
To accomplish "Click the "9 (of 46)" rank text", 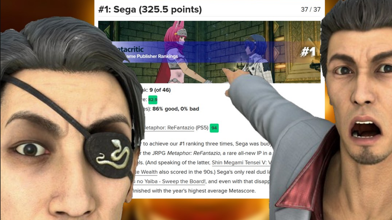I will click(x=160, y=90).
